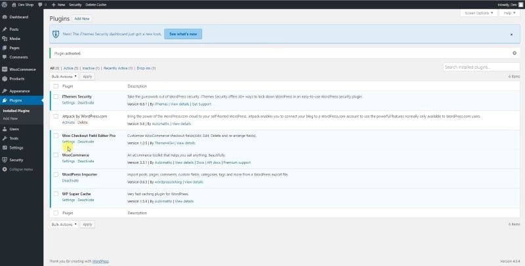Open the bottom Bulk Actions dropdown
The width and height of the screenshot is (525, 266).
64,224
